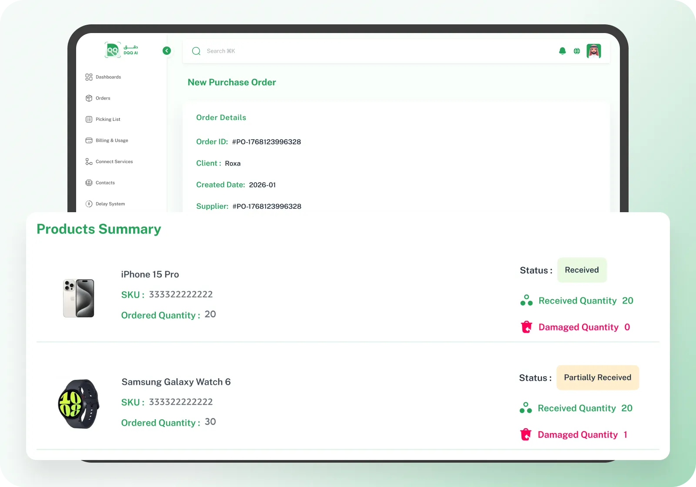Click the iPhone damaged quantity trash icon
Screen dimensions: 696x487
coord(526,327)
